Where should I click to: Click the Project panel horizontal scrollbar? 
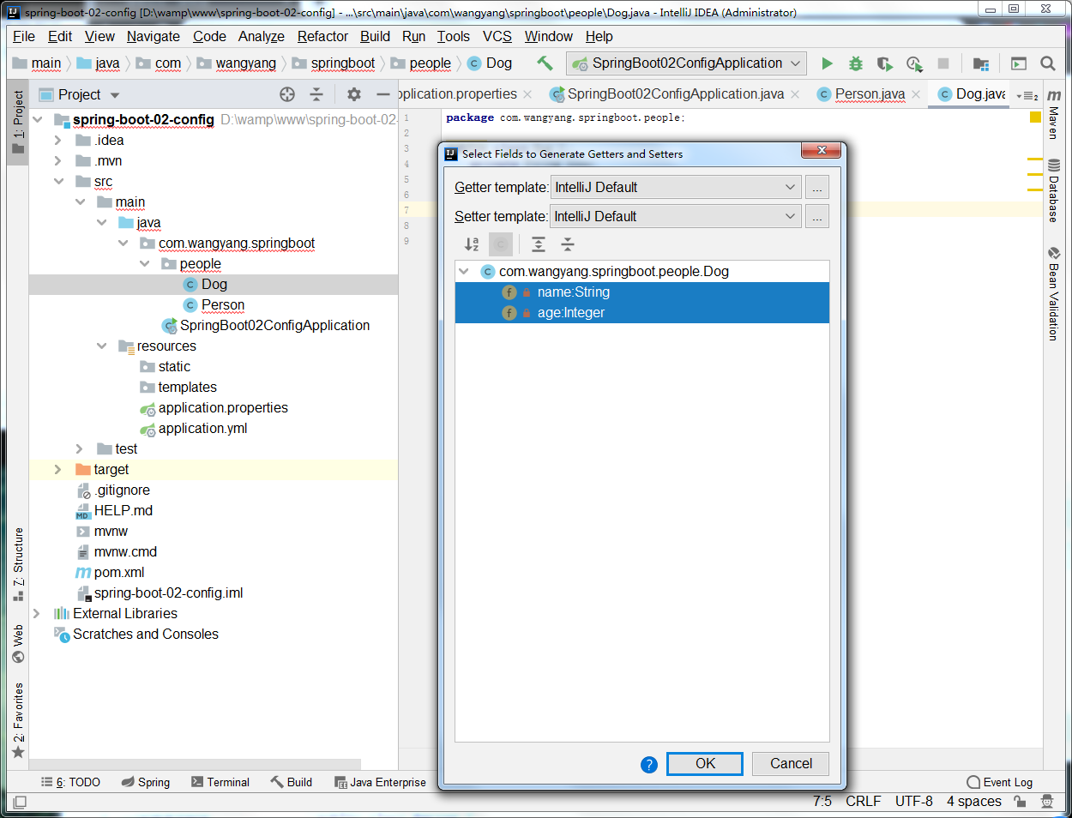[196, 764]
